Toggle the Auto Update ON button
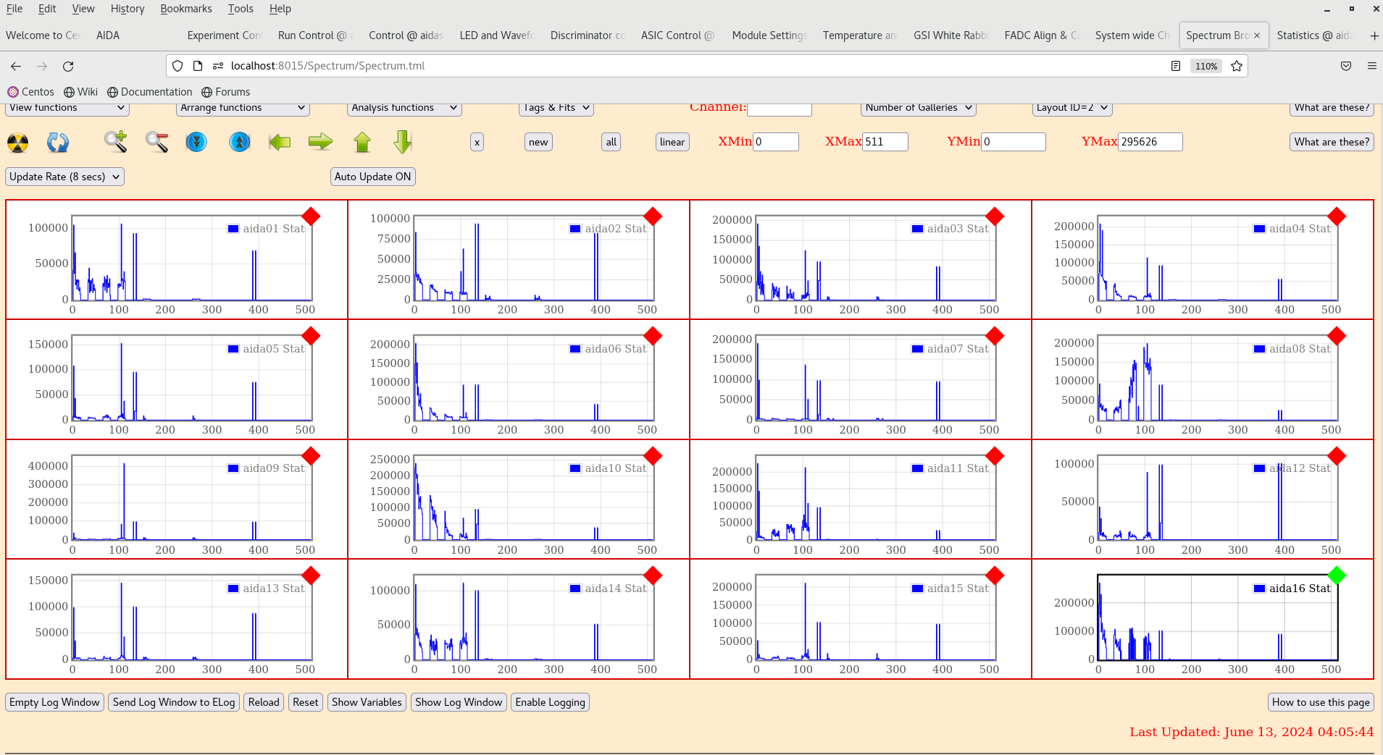The height and width of the screenshot is (755, 1383). point(372,177)
